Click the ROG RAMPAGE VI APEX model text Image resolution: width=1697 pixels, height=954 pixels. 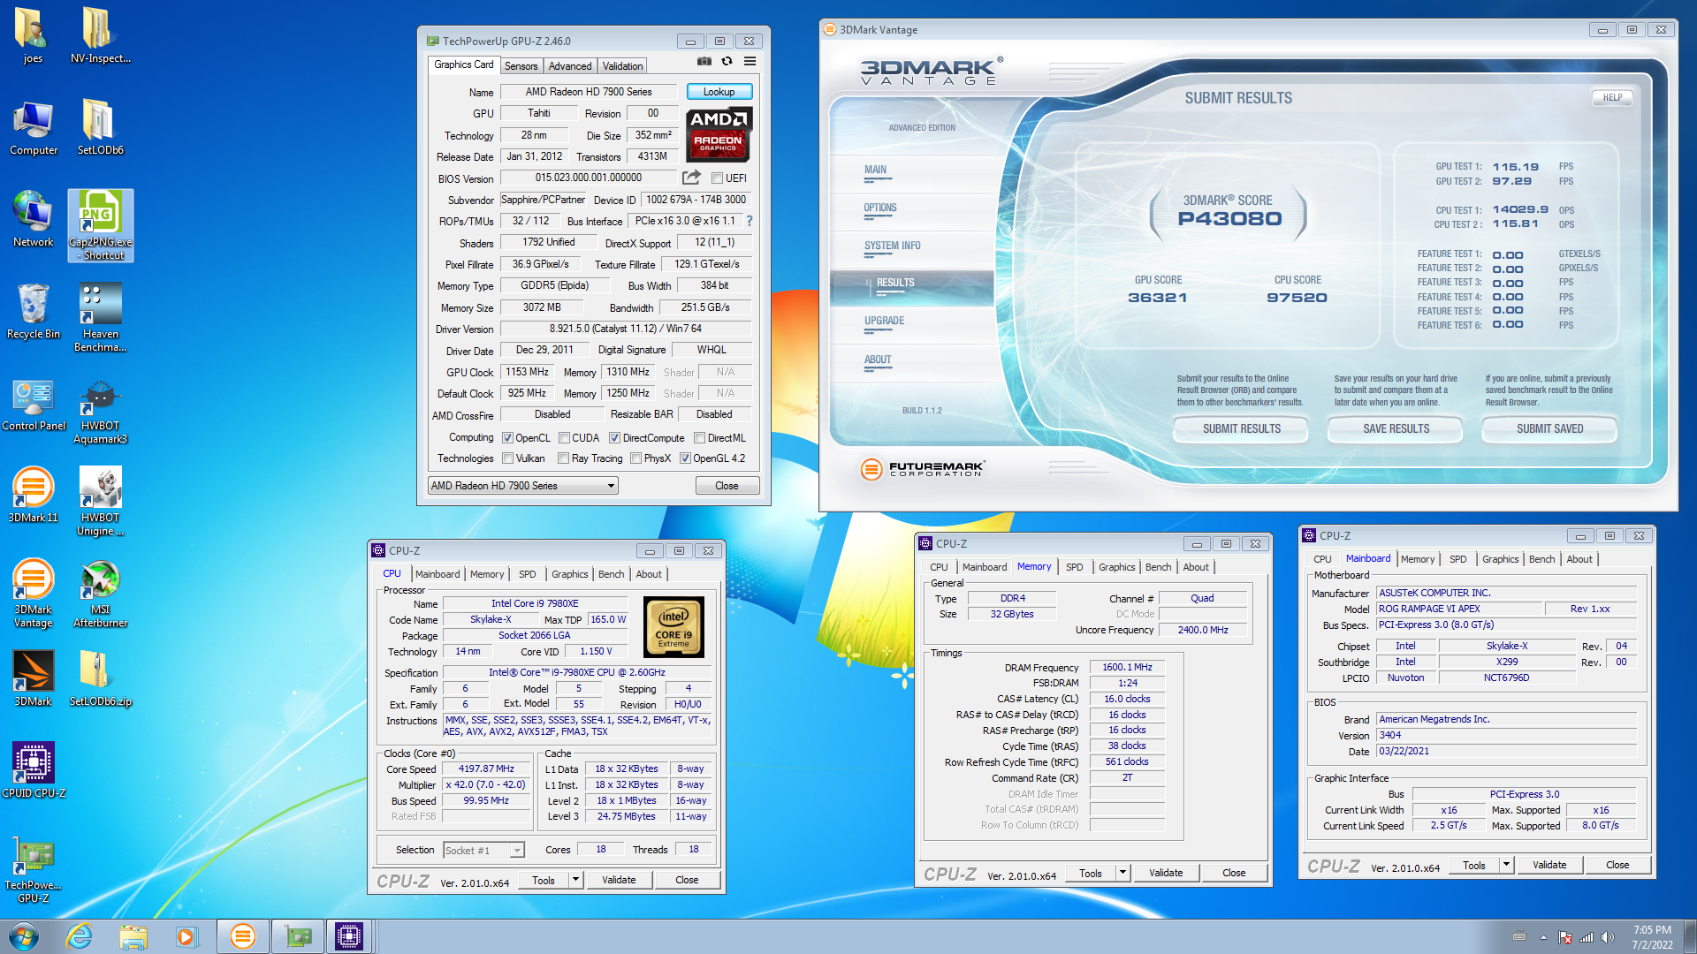[1429, 609]
